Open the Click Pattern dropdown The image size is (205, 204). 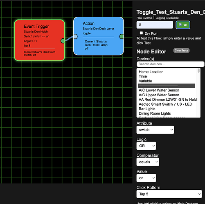(x=169, y=194)
